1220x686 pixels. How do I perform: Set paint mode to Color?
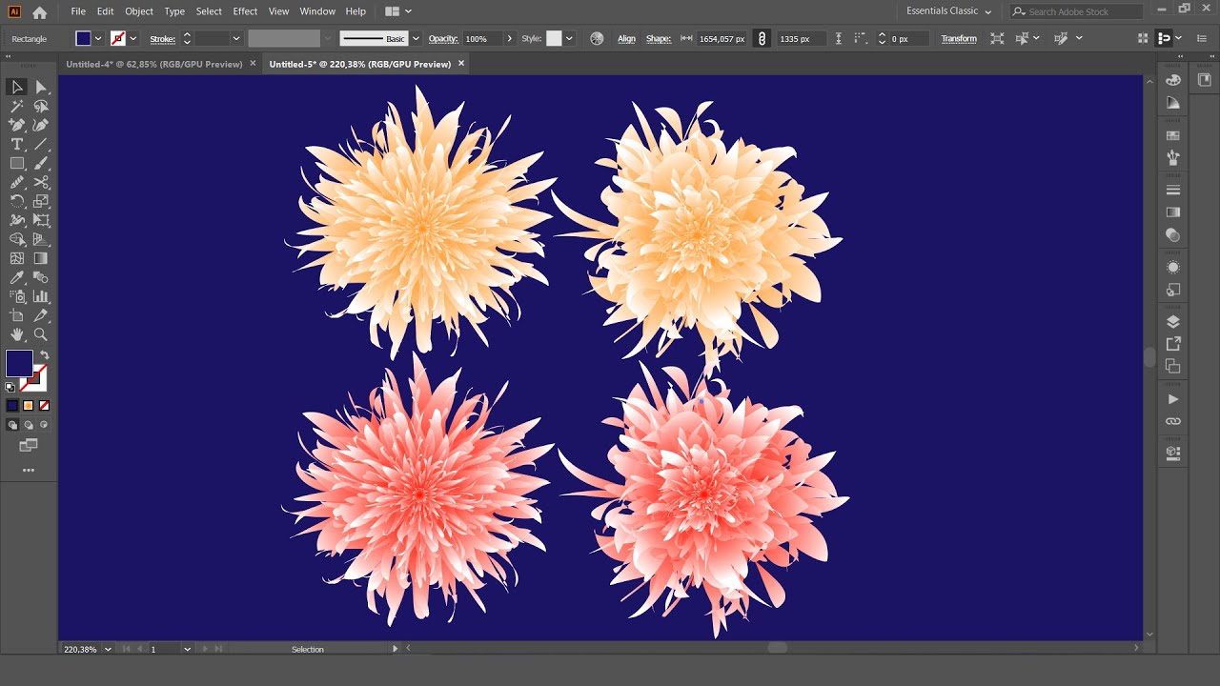click(12, 406)
